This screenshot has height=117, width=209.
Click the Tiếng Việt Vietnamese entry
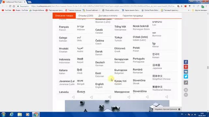pos(120,28)
